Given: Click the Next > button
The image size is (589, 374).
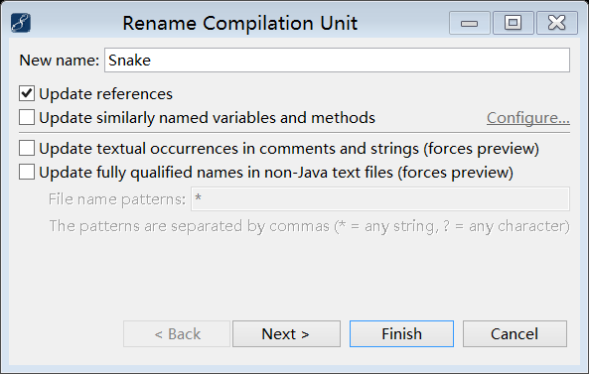Looking at the screenshot, I should [286, 334].
